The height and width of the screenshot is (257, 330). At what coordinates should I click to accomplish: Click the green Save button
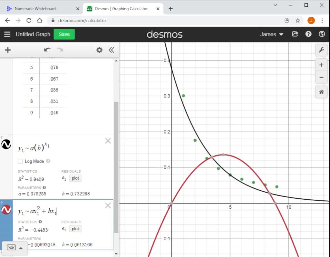coord(64,34)
